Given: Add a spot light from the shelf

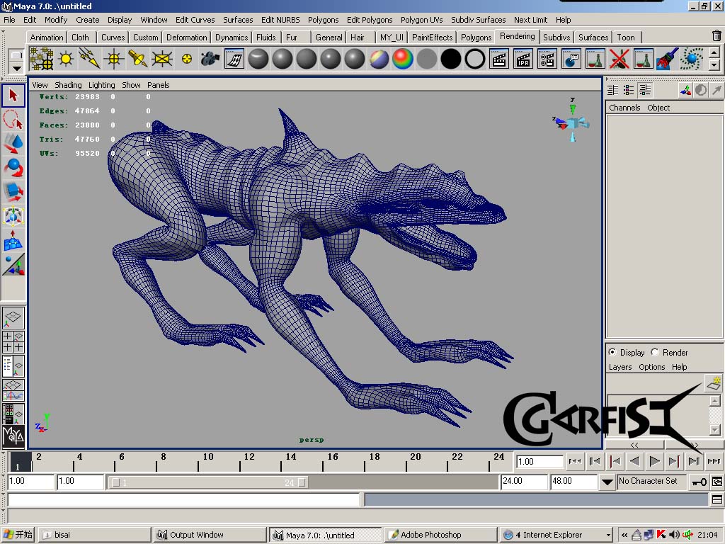Looking at the screenshot, I should 138,59.
